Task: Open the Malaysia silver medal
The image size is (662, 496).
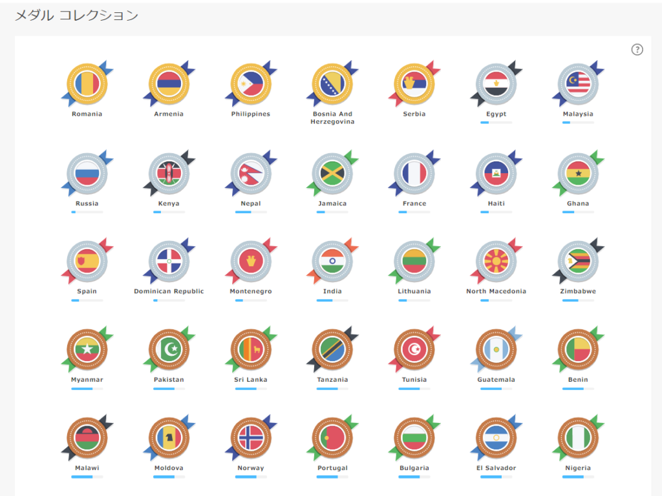Action: point(578,84)
